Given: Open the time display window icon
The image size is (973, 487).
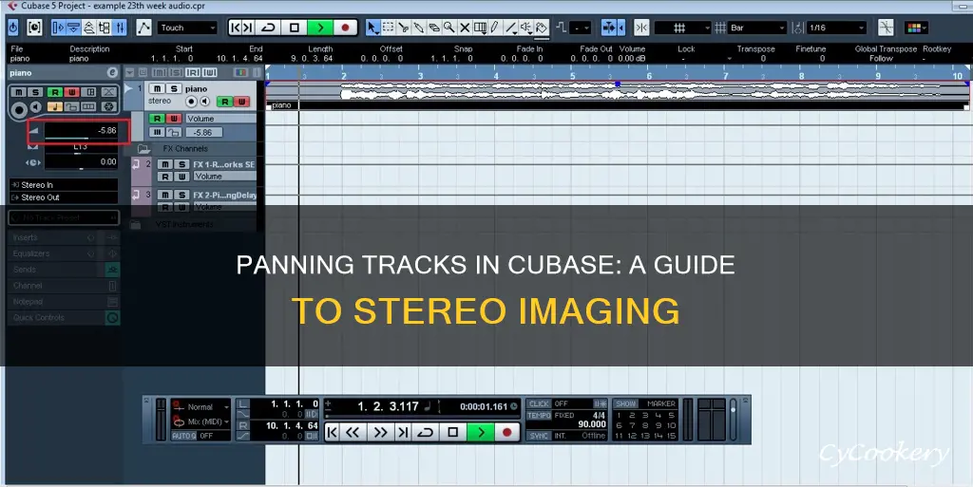Looking at the screenshot, I should [34, 28].
